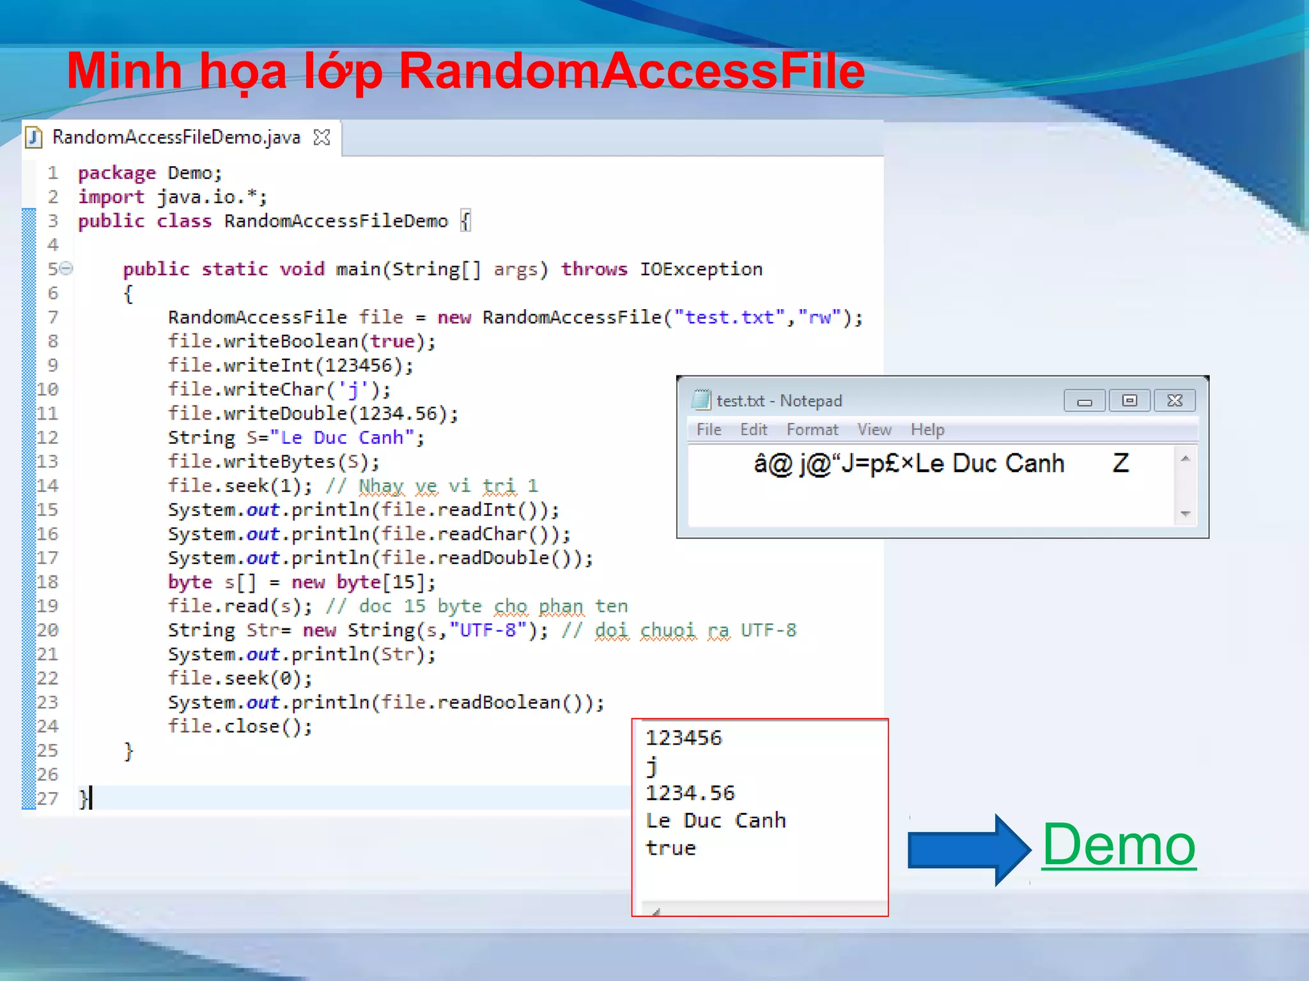The width and height of the screenshot is (1309, 981).
Task: Click on 'file.writeInt(123456);' code line
Action: tap(291, 366)
